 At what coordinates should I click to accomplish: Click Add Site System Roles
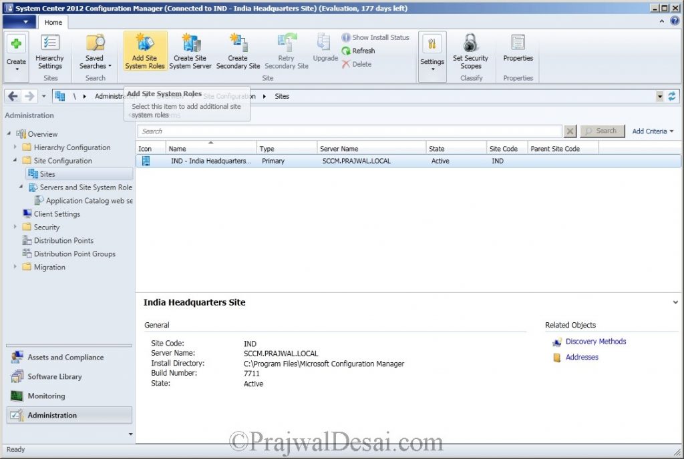[x=145, y=51]
